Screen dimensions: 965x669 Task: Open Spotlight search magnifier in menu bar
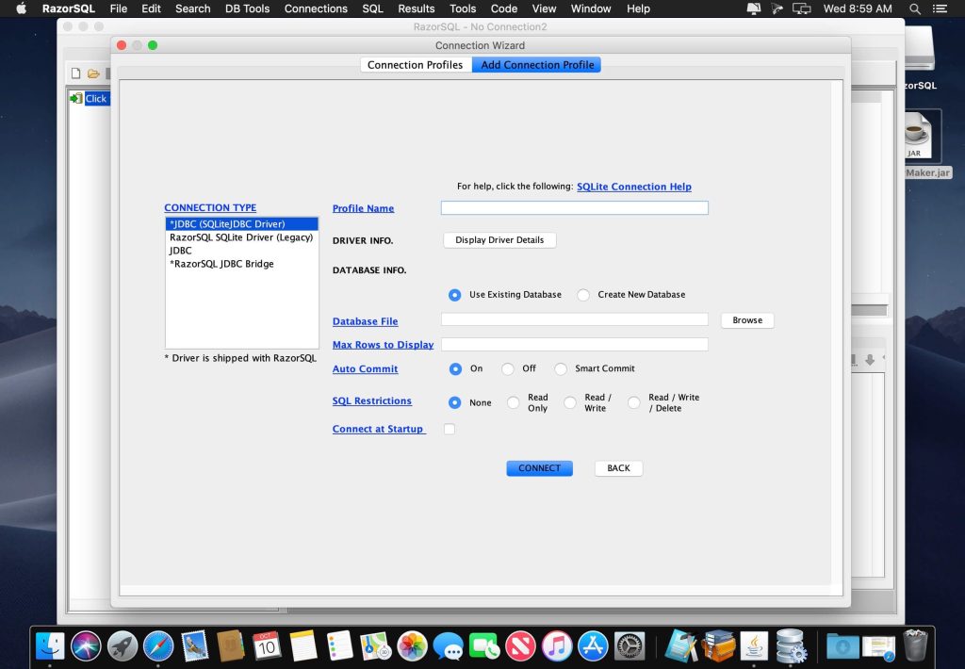coord(914,8)
